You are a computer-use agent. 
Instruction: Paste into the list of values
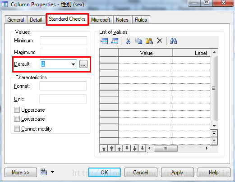tap(149, 41)
